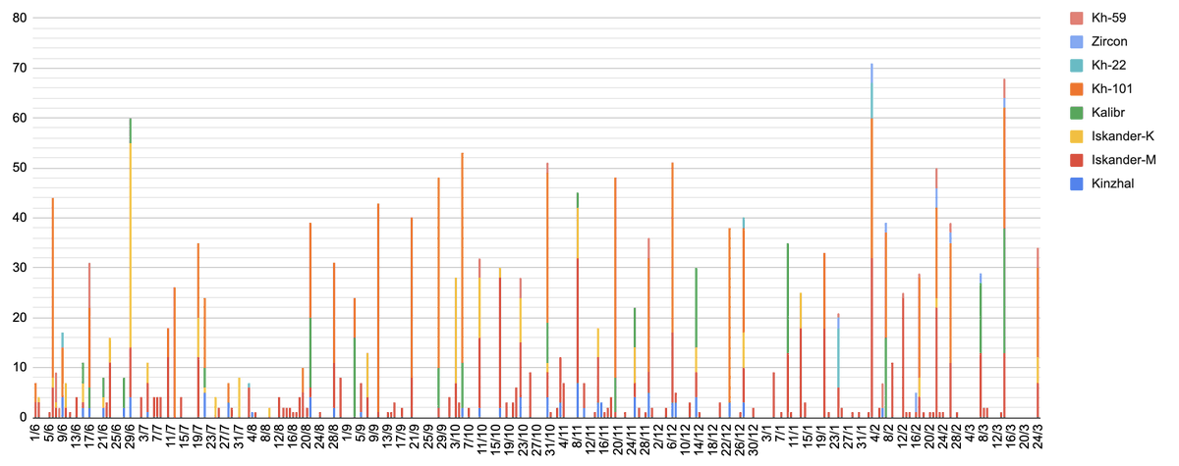Click the Kh-22 legend color swatch

(1079, 67)
